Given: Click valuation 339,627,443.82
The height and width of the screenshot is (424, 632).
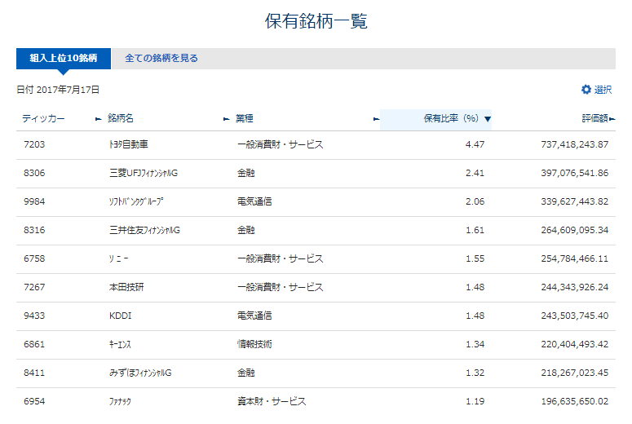Looking at the screenshot, I should (x=575, y=201).
